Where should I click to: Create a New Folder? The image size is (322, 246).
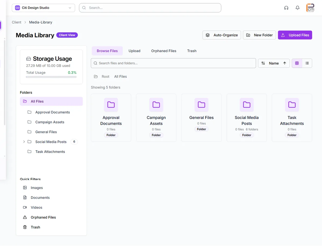(259, 35)
